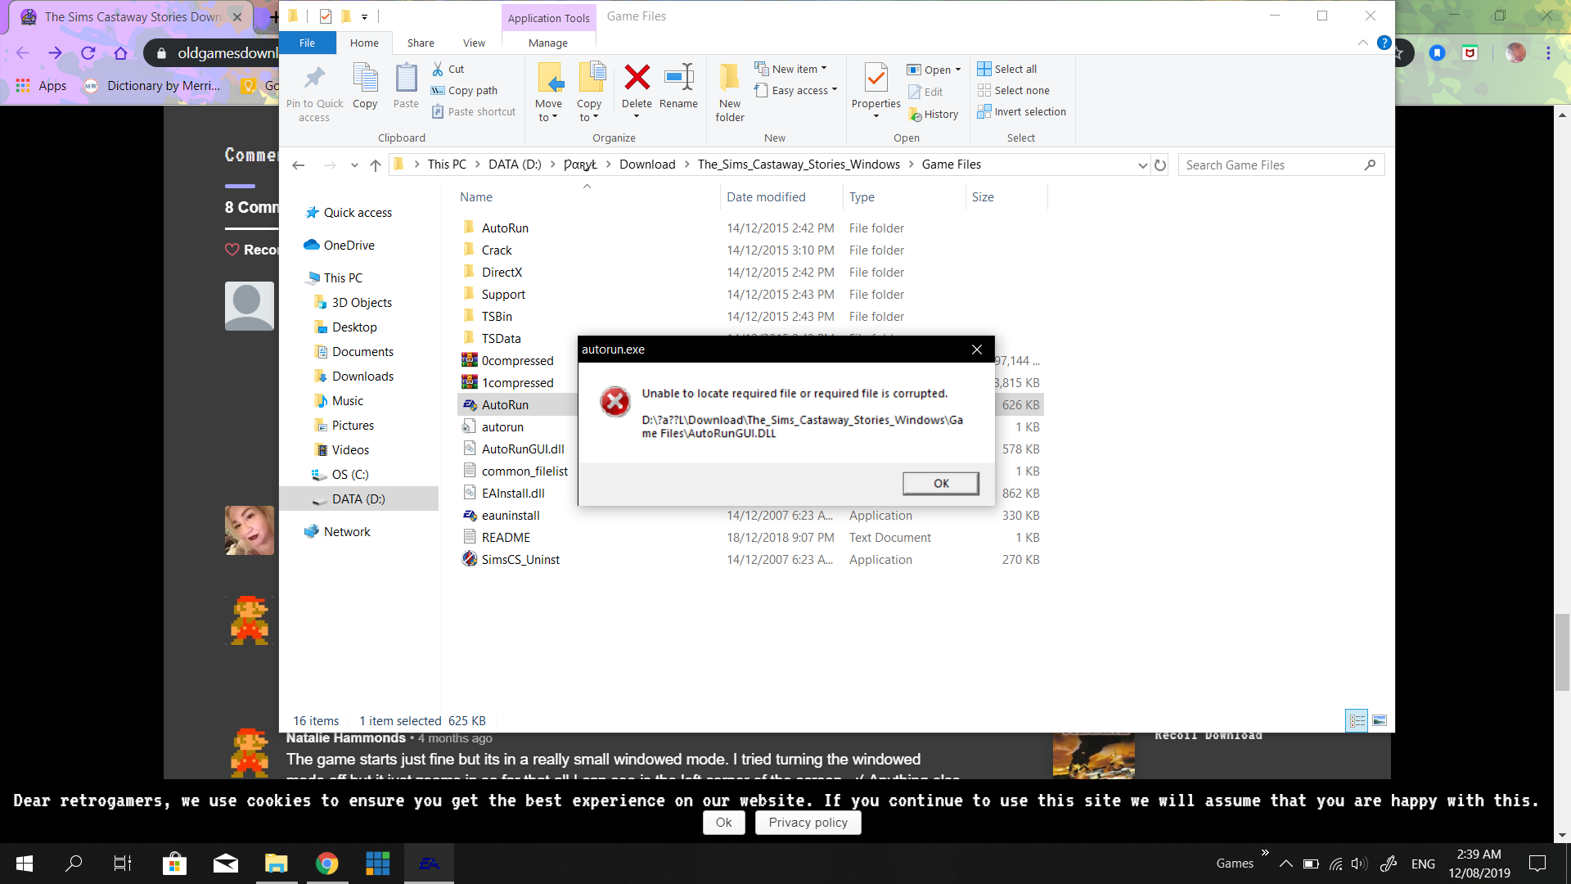
Task: Sort files by Size column header
Action: pyautogui.click(x=983, y=197)
